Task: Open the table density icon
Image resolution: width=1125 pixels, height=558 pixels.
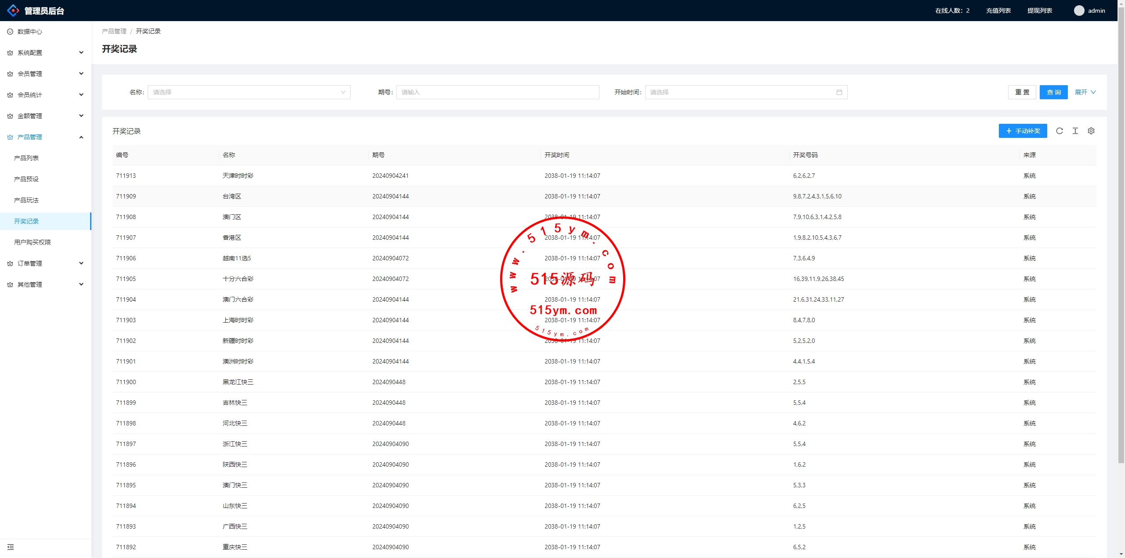Action: pos(1075,131)
